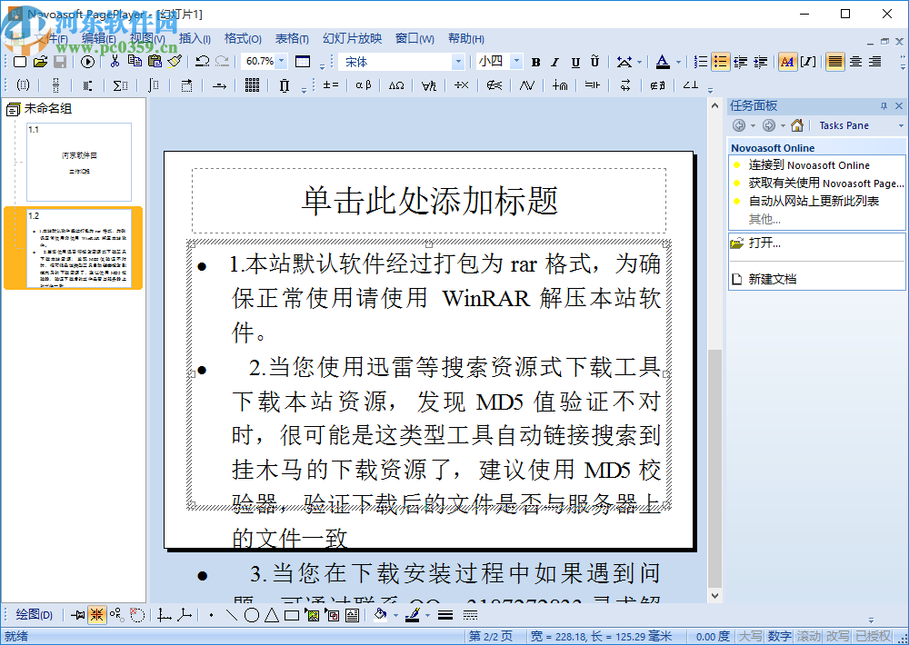Toggle underline formatting
909x645 pixels.
pos(574,62)
